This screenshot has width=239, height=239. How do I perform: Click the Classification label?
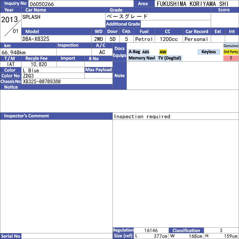[x=186, y=230]
